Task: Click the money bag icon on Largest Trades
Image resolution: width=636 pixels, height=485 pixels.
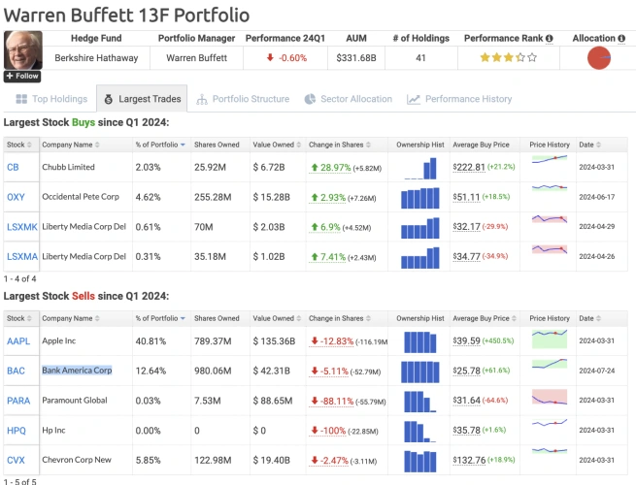Action: (x=109, y=99)
